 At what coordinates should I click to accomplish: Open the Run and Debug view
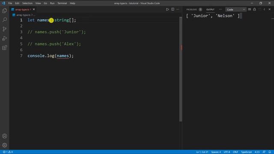pyautogui.click(x=5, y=38)
